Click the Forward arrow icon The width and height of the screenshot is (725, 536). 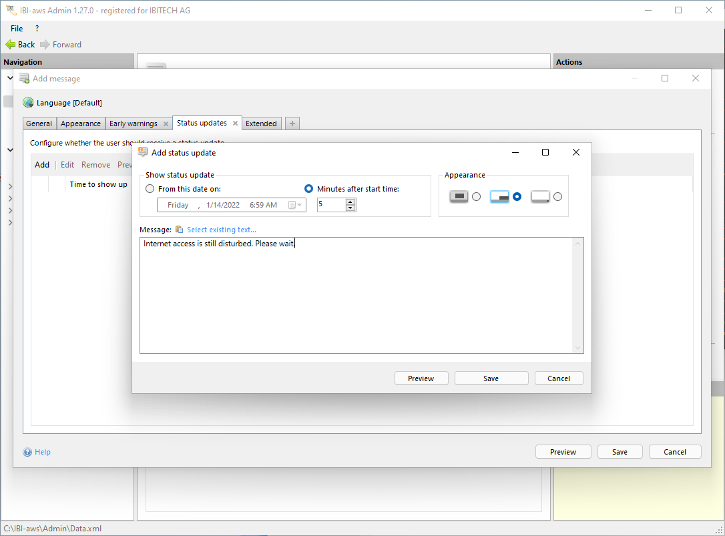[x=45, y=45]
